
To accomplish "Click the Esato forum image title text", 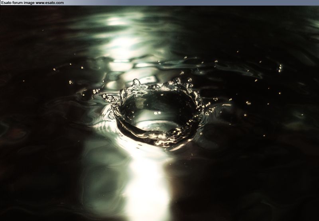I will (x=32, y=3).
